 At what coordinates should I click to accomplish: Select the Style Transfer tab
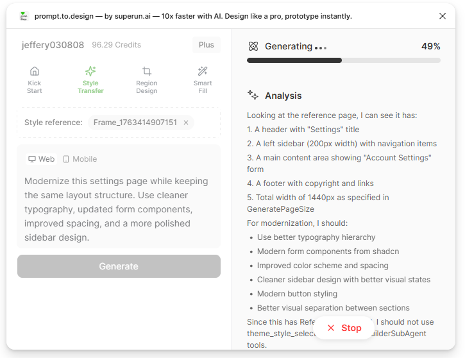click(x=90, y=80)
